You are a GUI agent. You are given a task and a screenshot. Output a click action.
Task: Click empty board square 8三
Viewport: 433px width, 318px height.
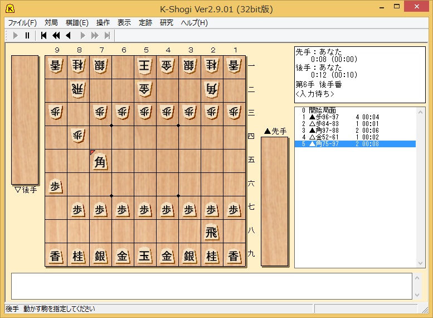78,114
